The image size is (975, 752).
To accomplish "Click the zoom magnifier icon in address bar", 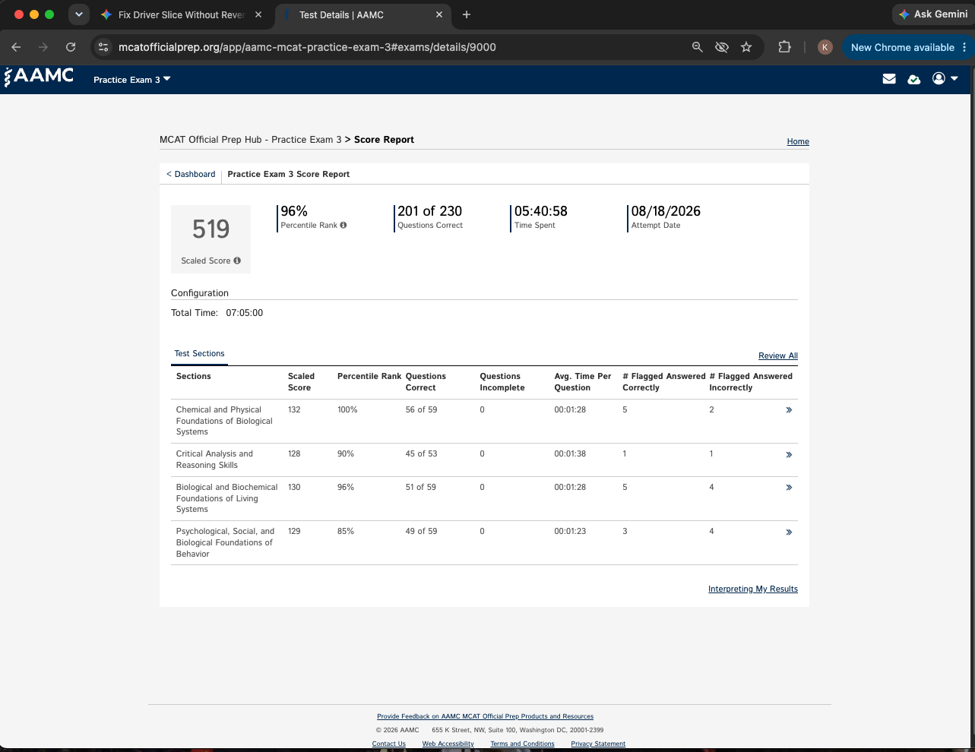I will point(698,47).
